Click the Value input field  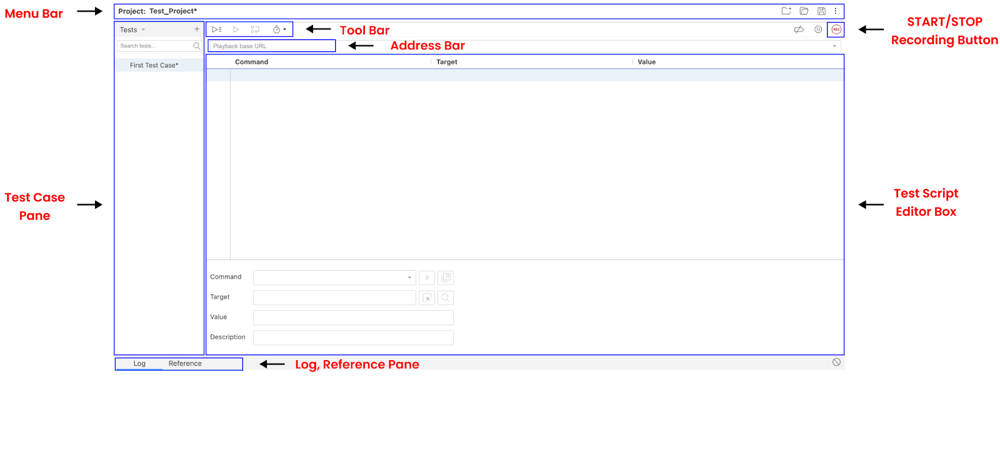353,318
